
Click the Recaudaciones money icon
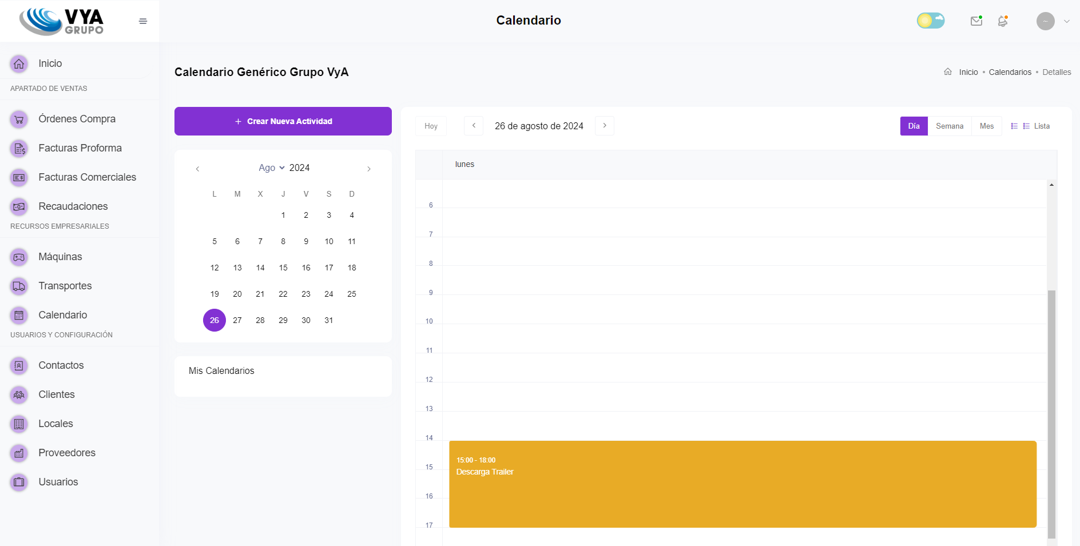(x=19, y=206)
